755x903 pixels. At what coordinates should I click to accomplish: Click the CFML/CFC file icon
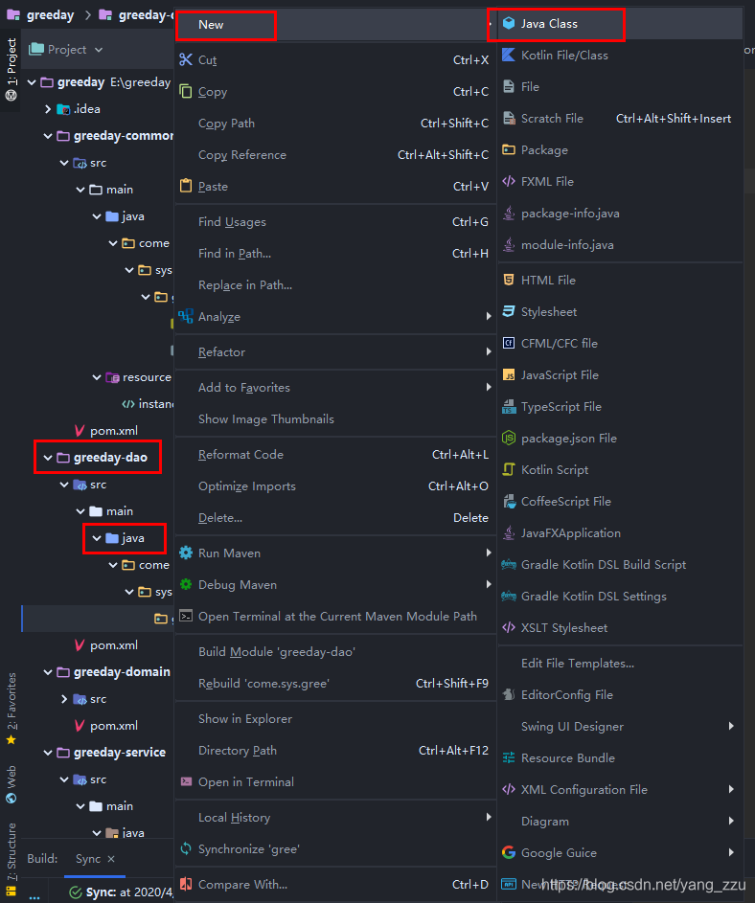(x=509, y=344)
